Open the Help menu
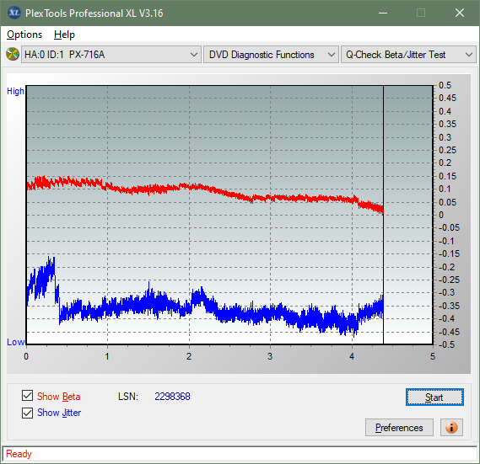This screenshot has height=464, width=480. coord(64,35)
